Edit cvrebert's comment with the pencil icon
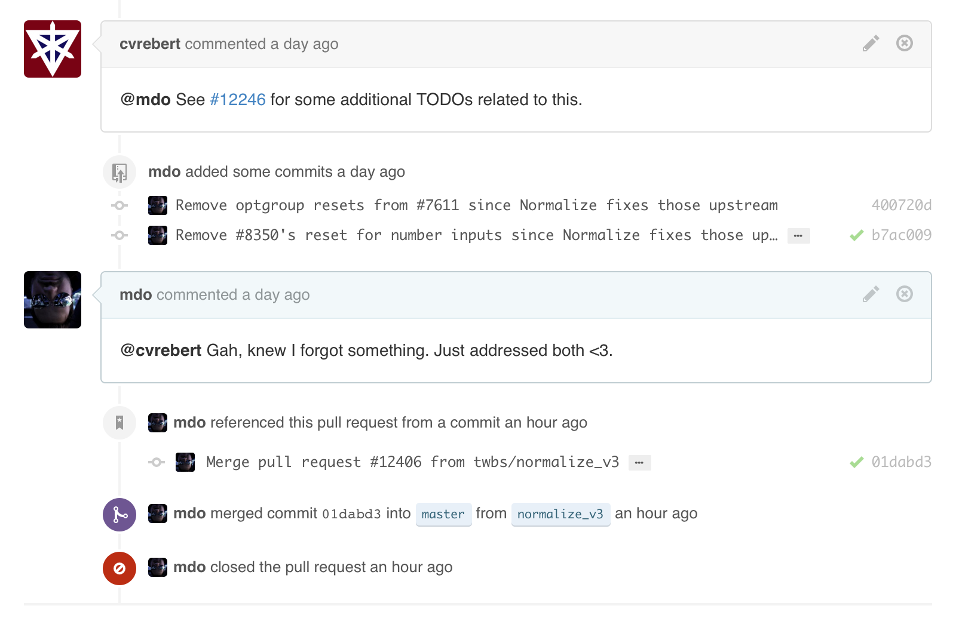This screenshot has height=627, width=956. tap(871, 44)
